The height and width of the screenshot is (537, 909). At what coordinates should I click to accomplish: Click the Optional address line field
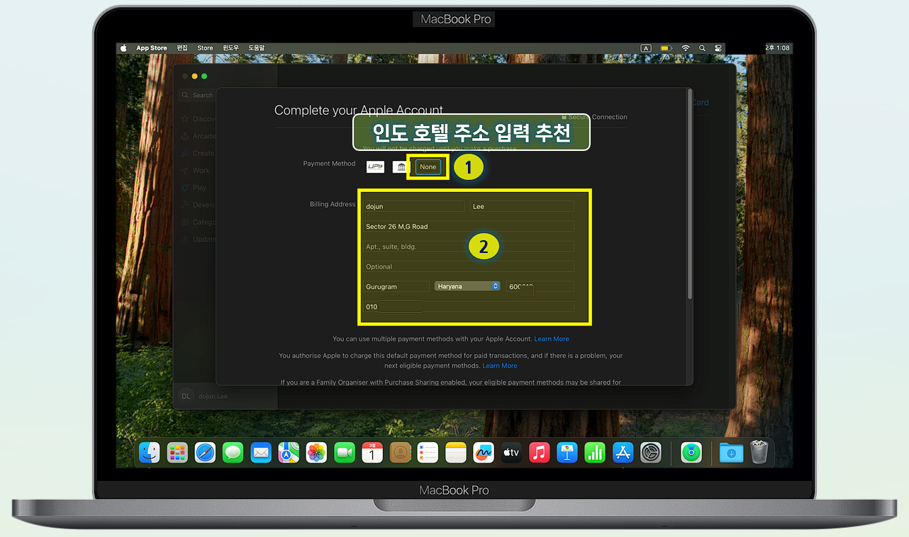469,266
